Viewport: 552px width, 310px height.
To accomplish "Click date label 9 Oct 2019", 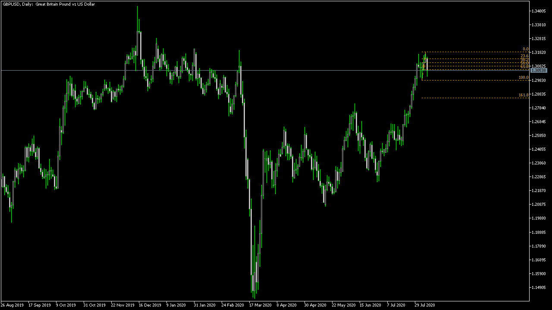I will 66,305.
